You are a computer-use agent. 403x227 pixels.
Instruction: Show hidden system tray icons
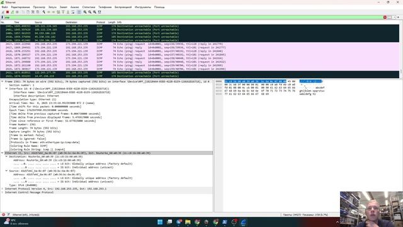[x=338, y=222]
